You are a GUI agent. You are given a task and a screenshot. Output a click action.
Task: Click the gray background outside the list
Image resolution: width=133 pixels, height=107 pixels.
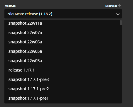(127, 59)
